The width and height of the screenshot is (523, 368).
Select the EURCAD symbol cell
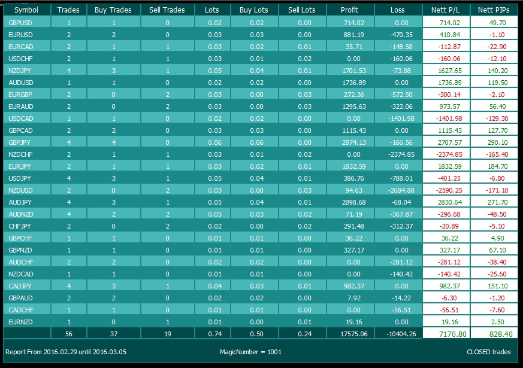click(27, 47)
